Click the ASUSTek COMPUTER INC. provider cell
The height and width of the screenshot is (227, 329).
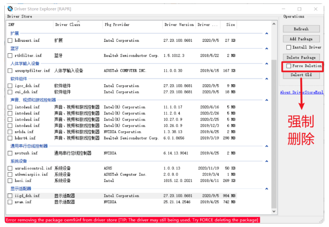click(x=125, y=71)
